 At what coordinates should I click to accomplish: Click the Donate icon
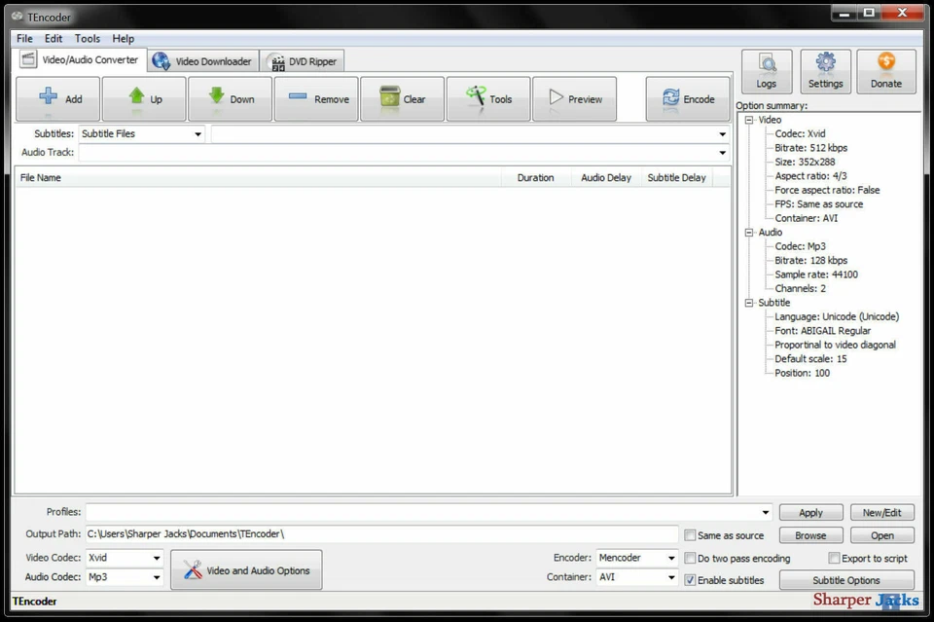[x=885, y=70]
